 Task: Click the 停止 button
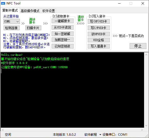(x=138, y=46)
